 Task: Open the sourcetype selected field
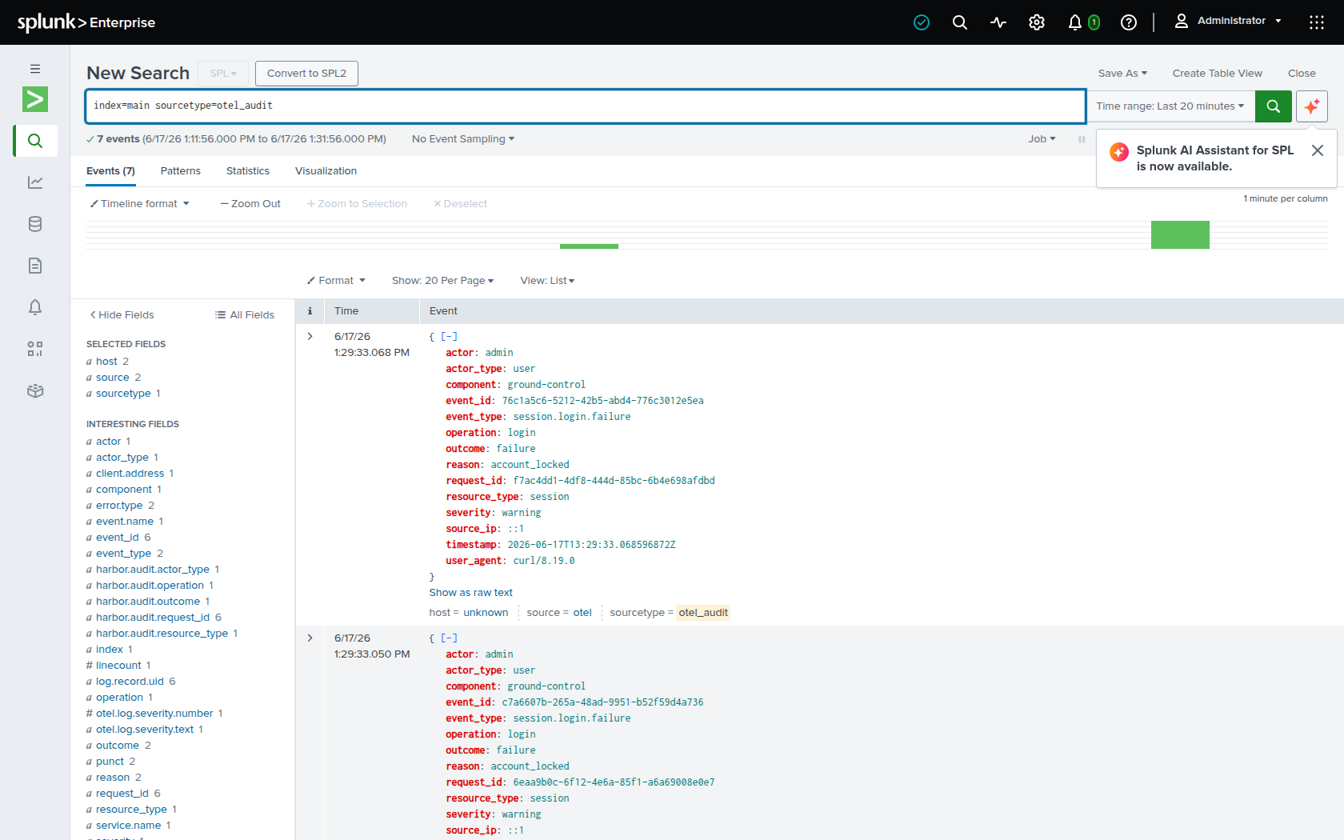click(123, 394)
